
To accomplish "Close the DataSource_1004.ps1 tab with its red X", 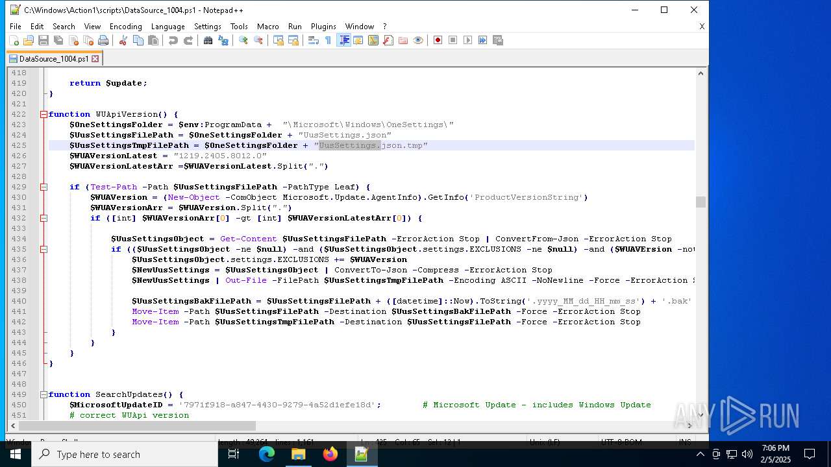I will pyautogui.click(x=95, y=58).
